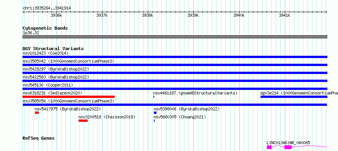This screenshot has height=151, width=338.
Task: Click the 3936k ruler position
Action: tap(57, 15)
